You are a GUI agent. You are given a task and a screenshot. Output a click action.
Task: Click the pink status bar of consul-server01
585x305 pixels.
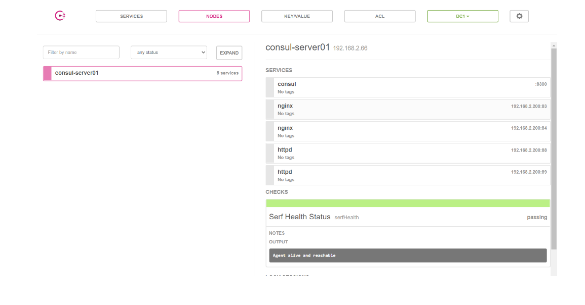pos(47,73)
